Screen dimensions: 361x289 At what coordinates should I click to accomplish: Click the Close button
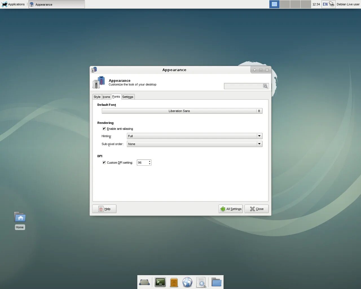pyautogui.click(x=257, y=209)
